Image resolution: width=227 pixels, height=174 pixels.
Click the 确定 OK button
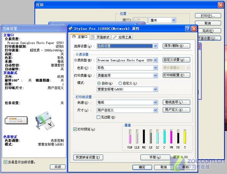point(142,167)
